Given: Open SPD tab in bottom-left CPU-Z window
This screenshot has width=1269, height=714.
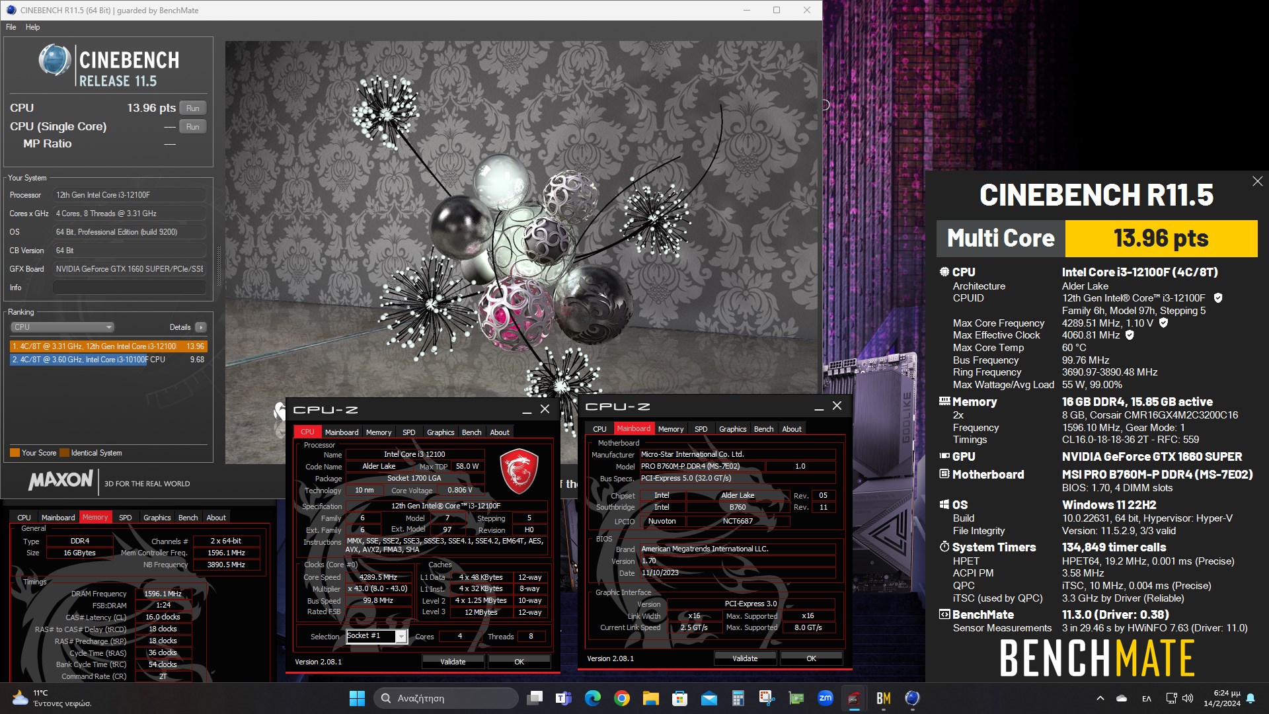Looking at the screenshot, I should pyautogui.click(x=125, y=517).
